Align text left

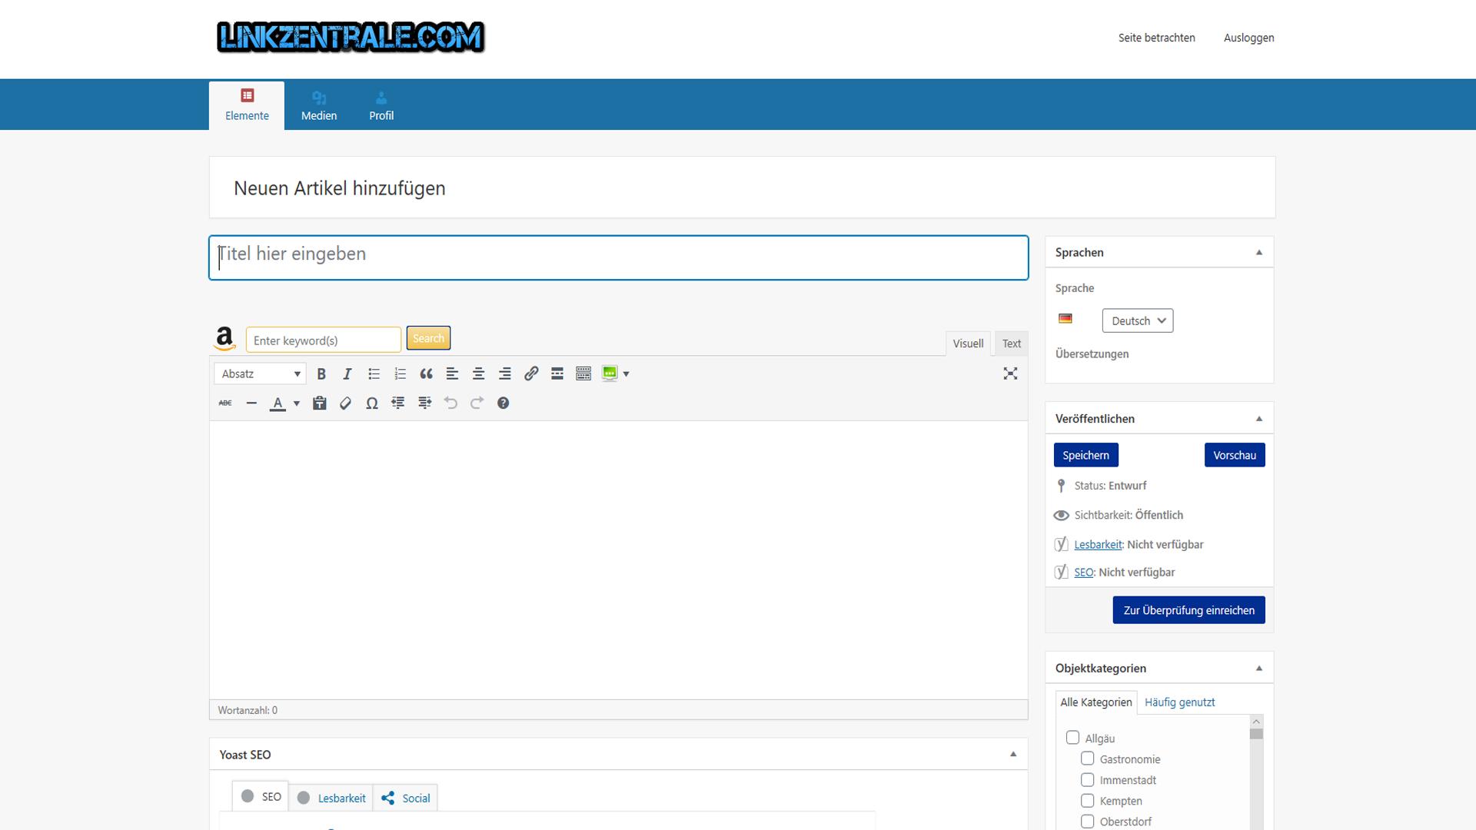pos(452,373)
